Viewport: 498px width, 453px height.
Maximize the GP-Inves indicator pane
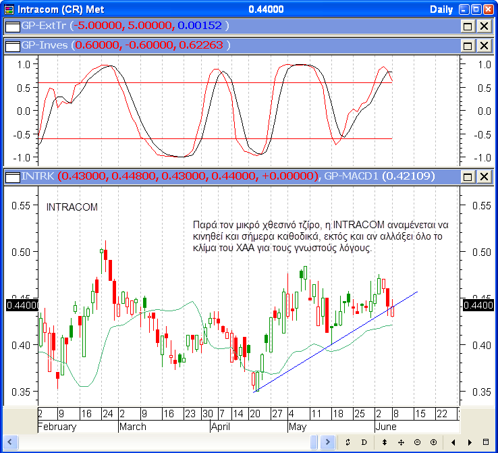pos(468,46)
